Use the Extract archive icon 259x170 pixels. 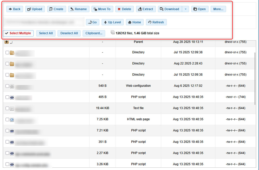pos(139,9)
